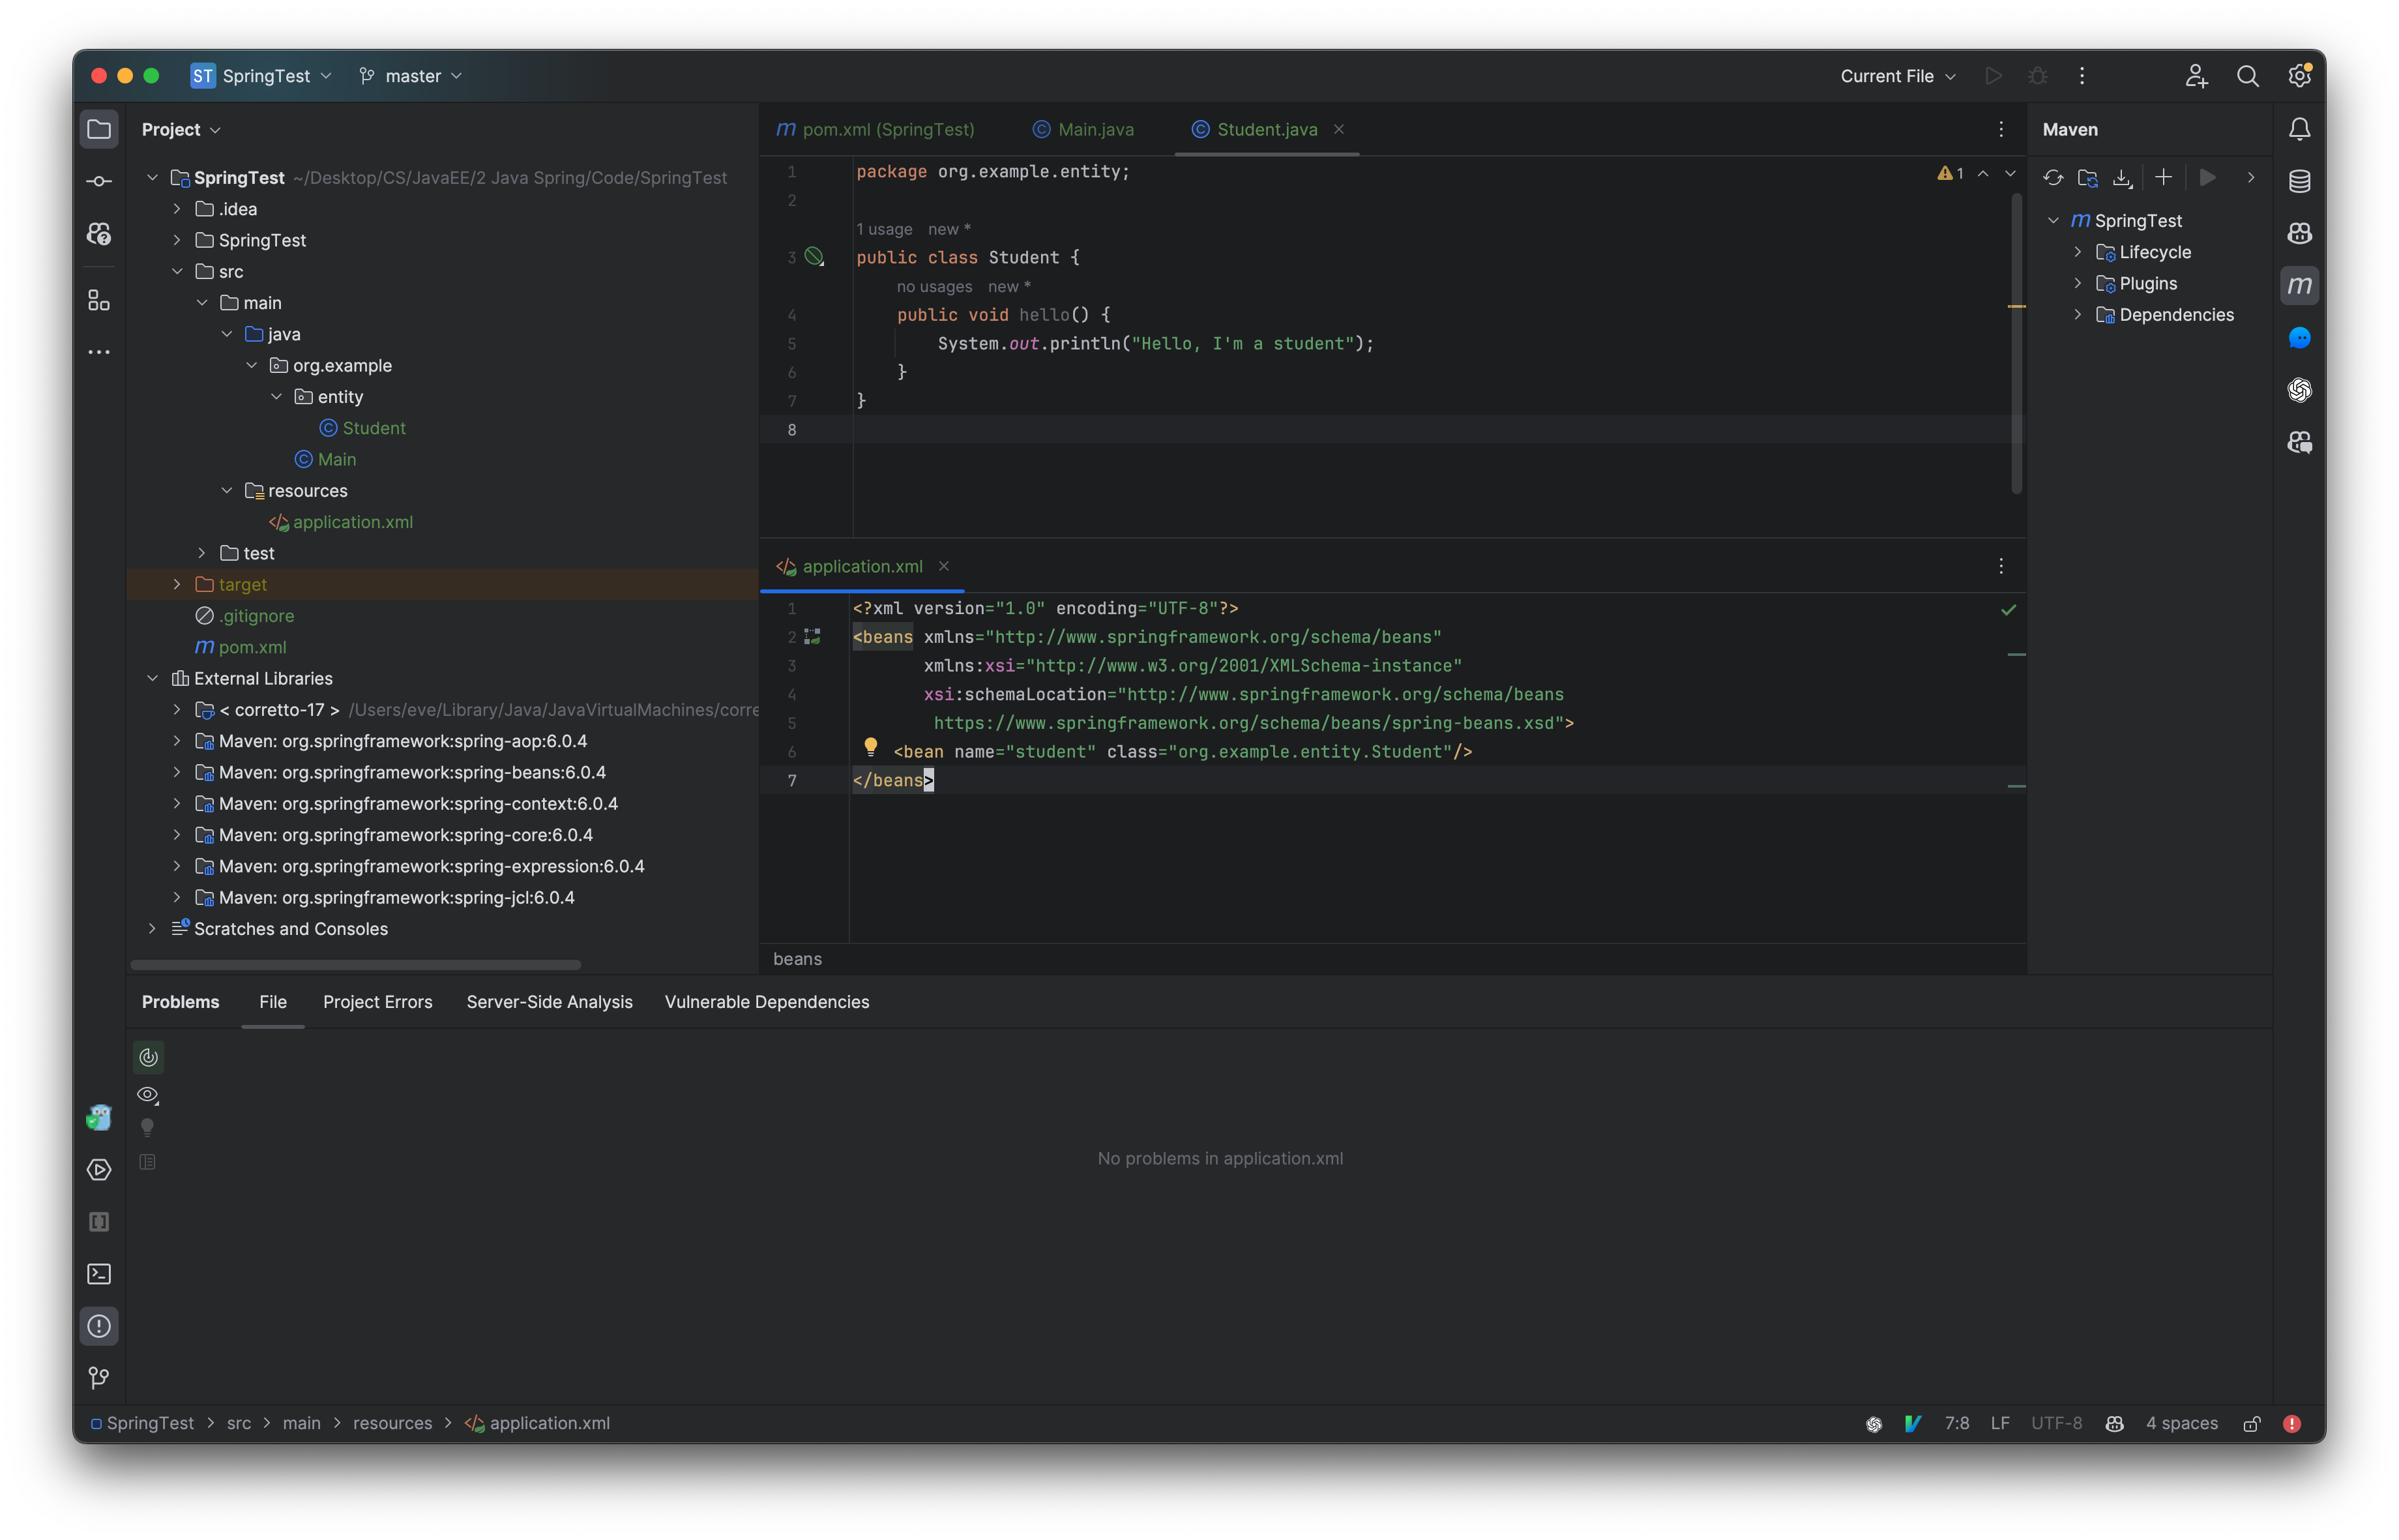This screenshot has width=2399, height=1540.
Task: Open Search Everywhere magnifier
Action: pos(2247,76)
